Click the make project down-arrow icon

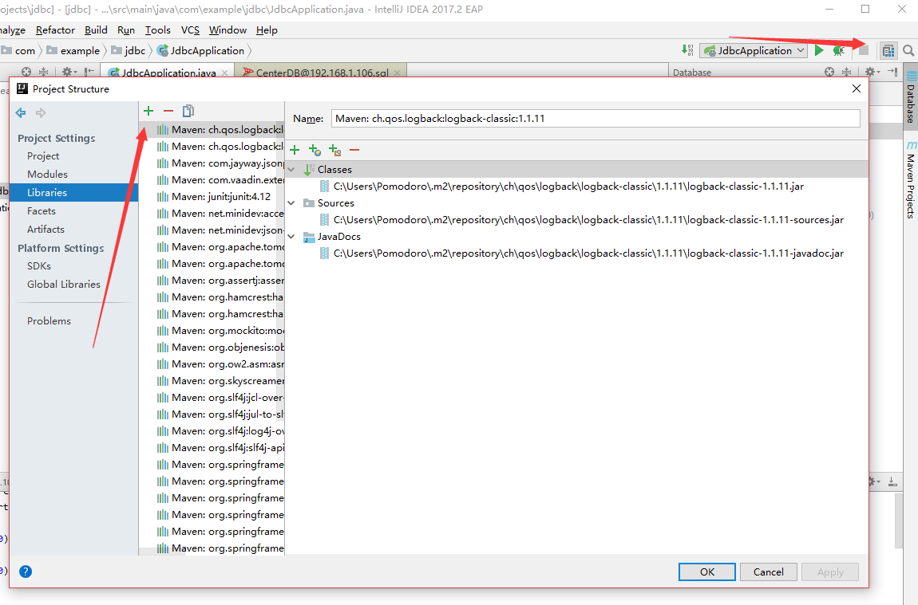pyautogui.click(x=687, y=50)
